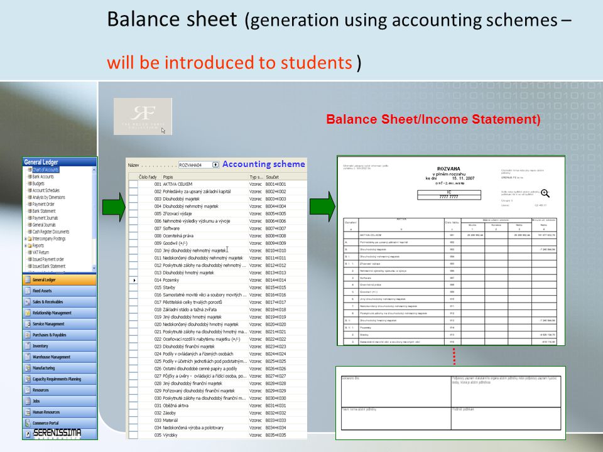Screen dimensions: 603x452
Task: Open the Commerce Portal module button
Action: [60, 422]
